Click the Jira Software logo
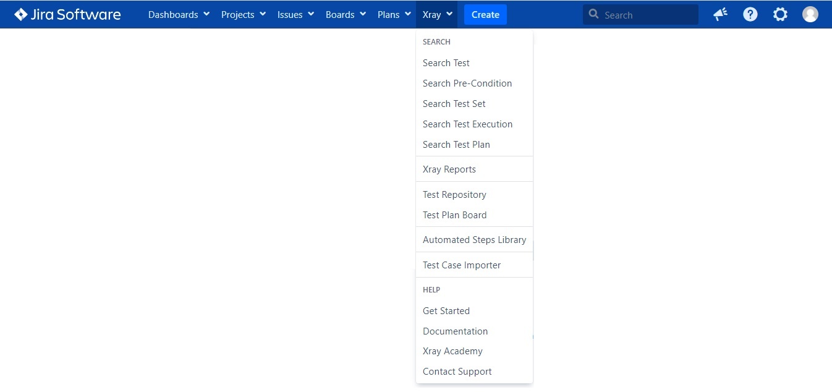Viewport: 832px width, 392px height. tap(67, 14)
